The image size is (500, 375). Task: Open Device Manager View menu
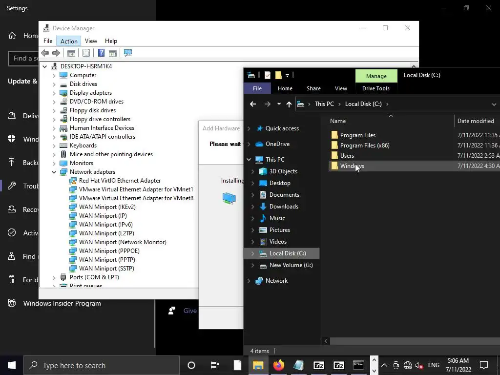pyautogui.click(x=91, y=41)
